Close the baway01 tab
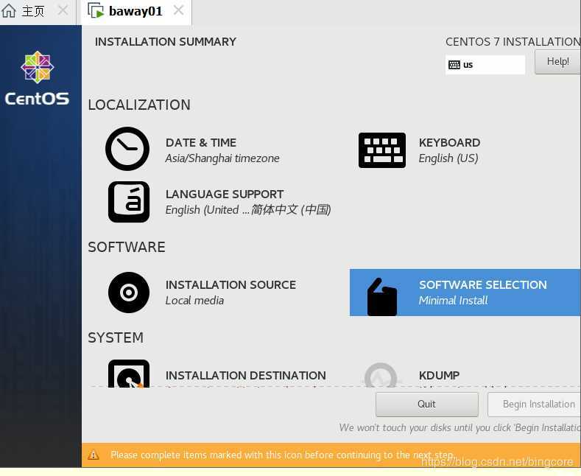 [179, 10]
